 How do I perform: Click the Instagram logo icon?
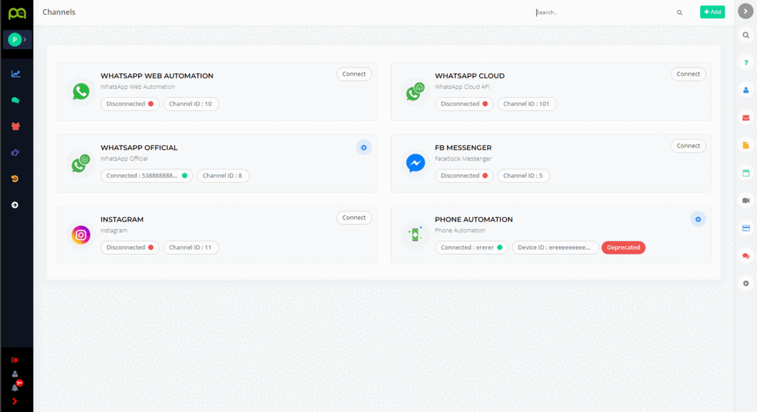(x=81, y=235)
